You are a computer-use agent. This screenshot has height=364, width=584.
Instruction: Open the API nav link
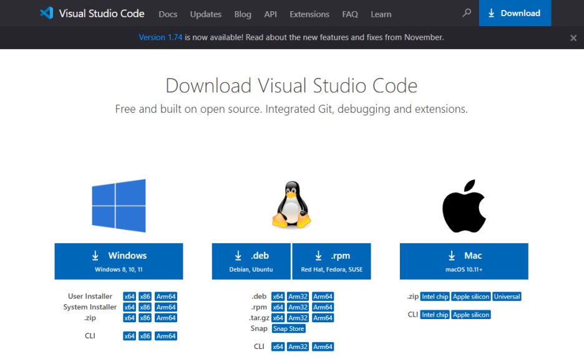pos(270,14)
